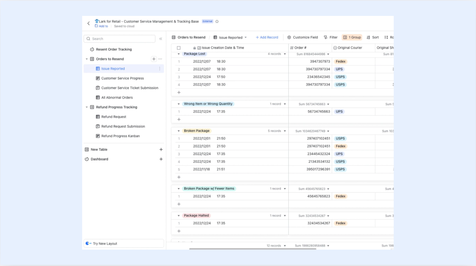
Task: Collapse the Broken Package group
Action: tap(179, 131)
